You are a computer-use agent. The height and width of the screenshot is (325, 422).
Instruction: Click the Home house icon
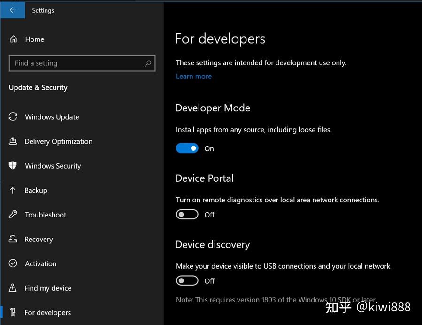coord(14,39)
